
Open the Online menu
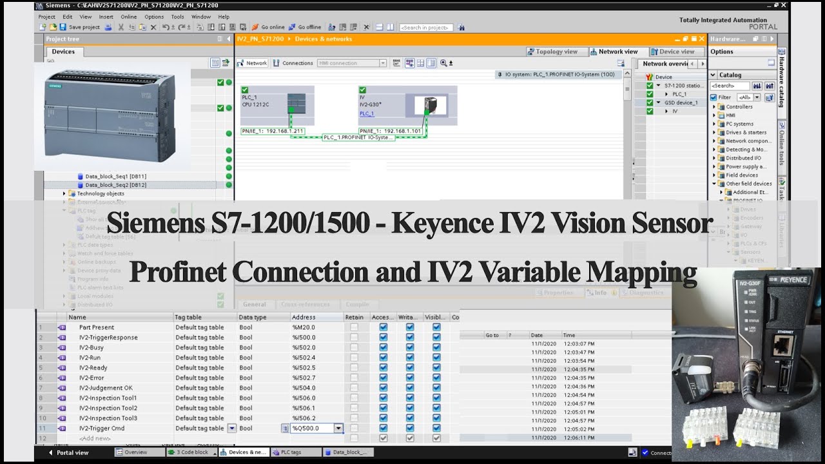tap(129, 17)
